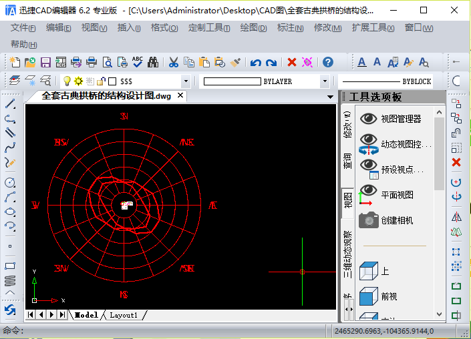This screenshot has height=339, width=471.
Task: Select the Rectangle tool in the left toolbar
Action: click(10, 266)
